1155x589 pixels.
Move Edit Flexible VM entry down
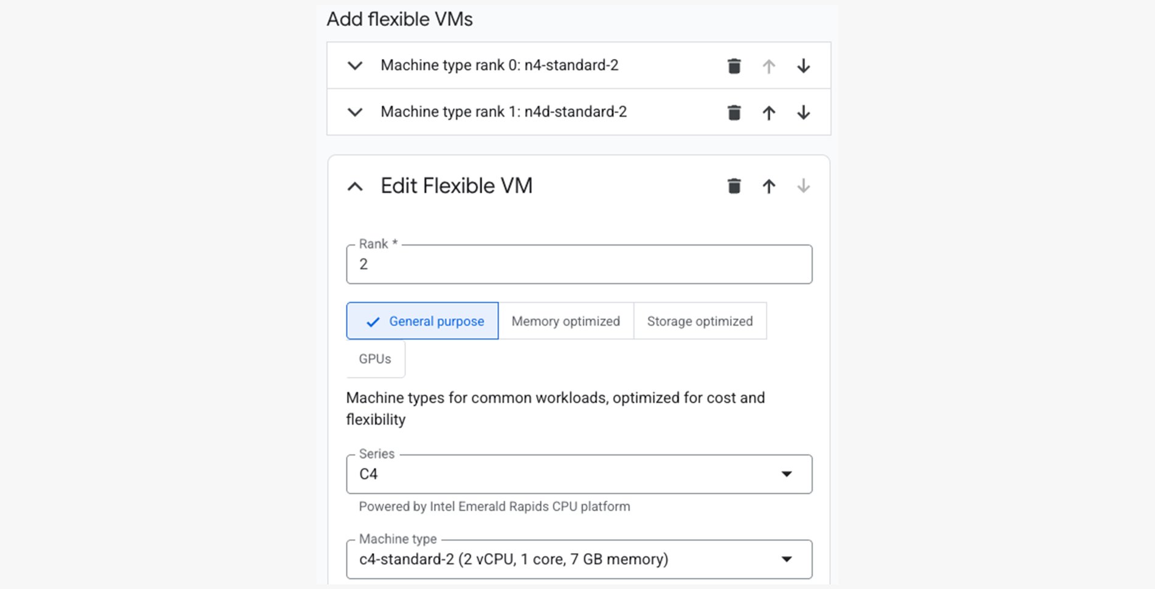[803, 186]
